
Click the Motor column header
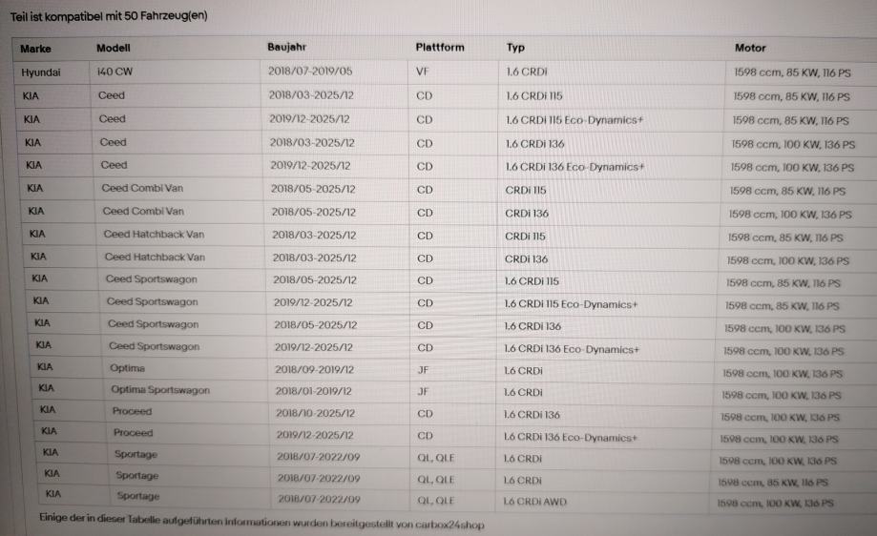[750, 48]
